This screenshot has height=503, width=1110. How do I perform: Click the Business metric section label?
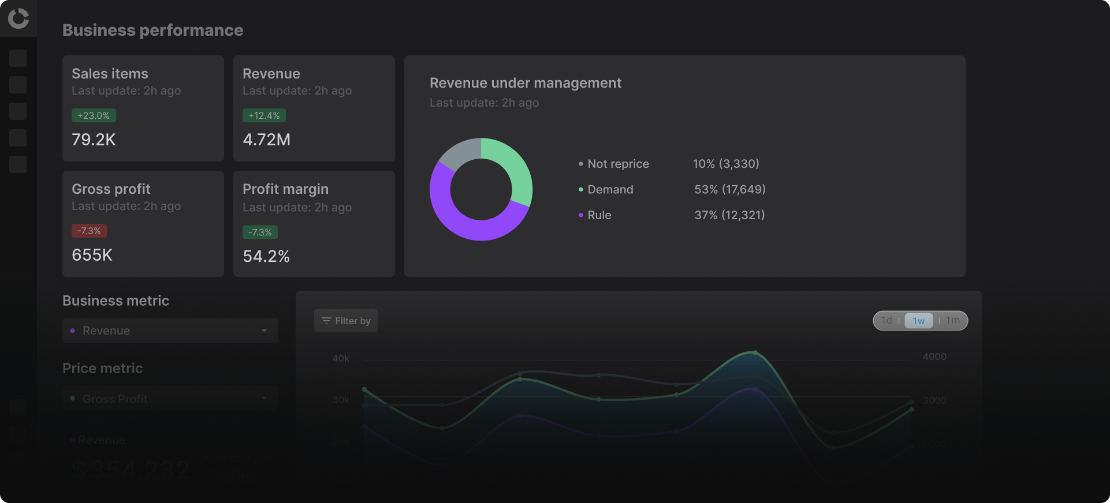point(116,301)
